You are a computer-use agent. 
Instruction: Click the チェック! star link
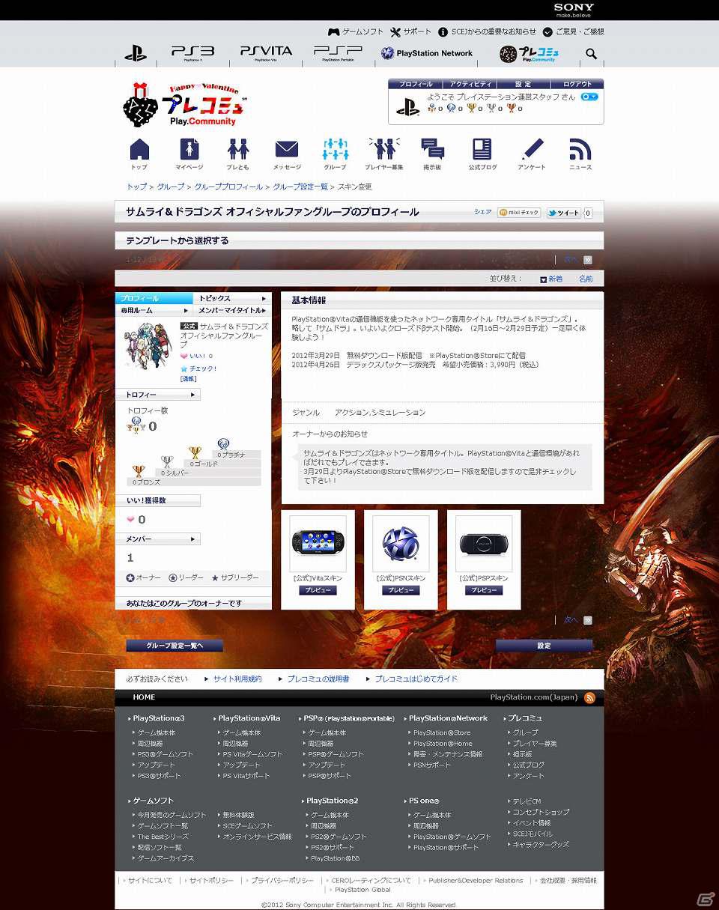coord(198,368)
